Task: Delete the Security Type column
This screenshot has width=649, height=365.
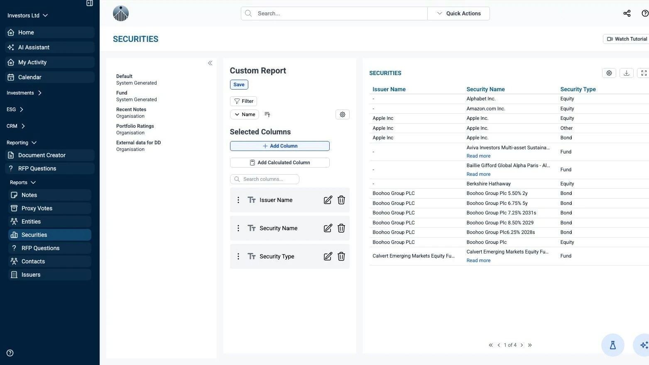Action: click(x=341, y=256)
